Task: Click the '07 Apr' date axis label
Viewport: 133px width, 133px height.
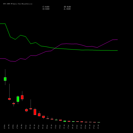Action: pyautogui.click(x=39, y=127)
